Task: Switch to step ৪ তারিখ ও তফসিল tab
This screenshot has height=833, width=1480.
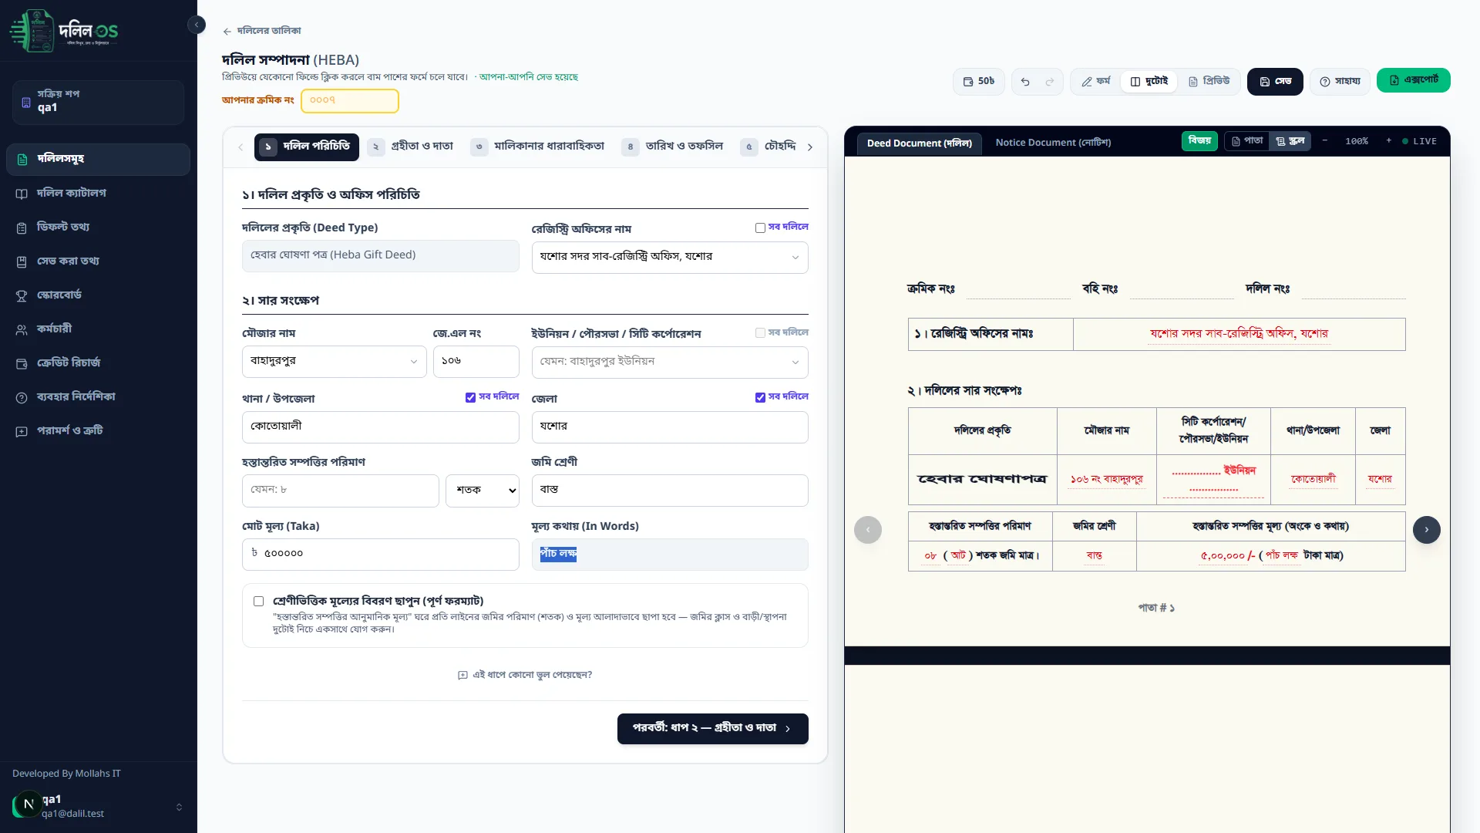Action: click(673, 147)
